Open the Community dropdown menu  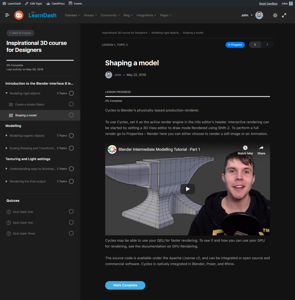[x=110, y=15]
